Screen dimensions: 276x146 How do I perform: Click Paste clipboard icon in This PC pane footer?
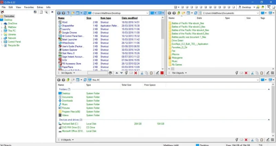point(262,140)
